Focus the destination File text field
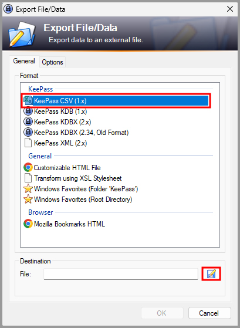The image size is (240, 328). click(x=121, y=274)
